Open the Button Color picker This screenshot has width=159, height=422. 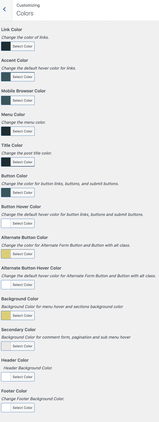click(x=22, y=192)
